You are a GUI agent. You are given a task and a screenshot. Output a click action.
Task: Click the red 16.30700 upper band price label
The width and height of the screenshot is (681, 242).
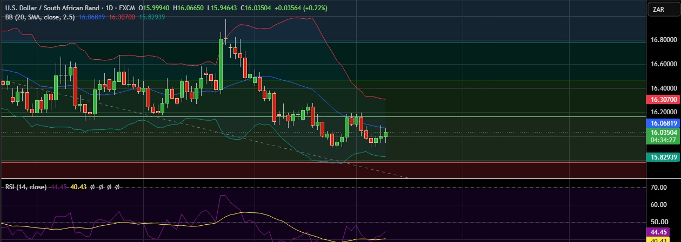pyautogui.click(x=662, y=100)
